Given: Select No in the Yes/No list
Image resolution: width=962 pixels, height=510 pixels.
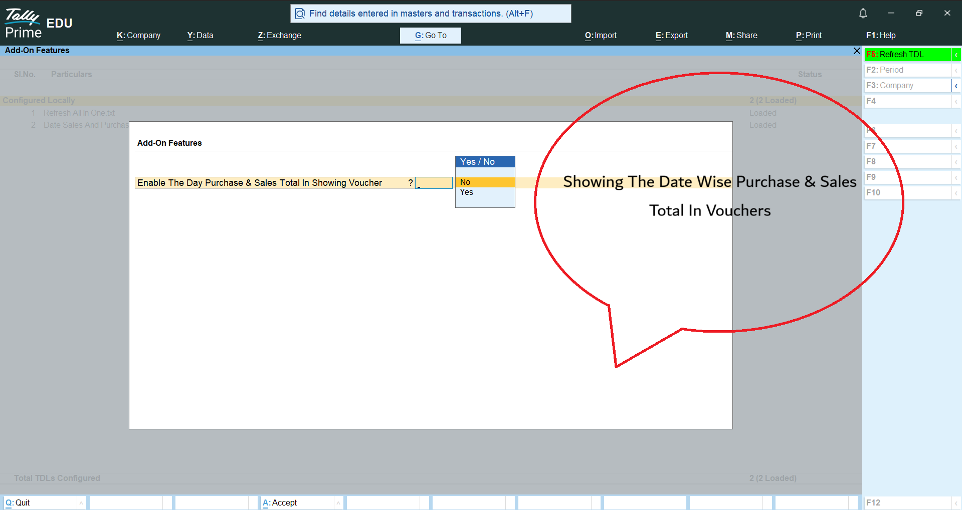Looking at the screenshot, I should coord(485,182).
